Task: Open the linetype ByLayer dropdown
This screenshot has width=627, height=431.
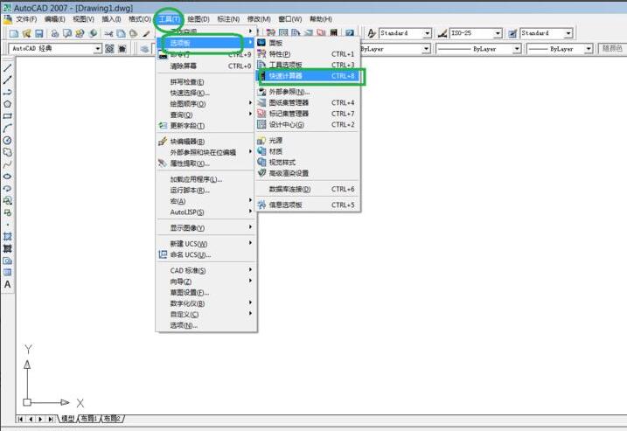Action: coord(517,49)
